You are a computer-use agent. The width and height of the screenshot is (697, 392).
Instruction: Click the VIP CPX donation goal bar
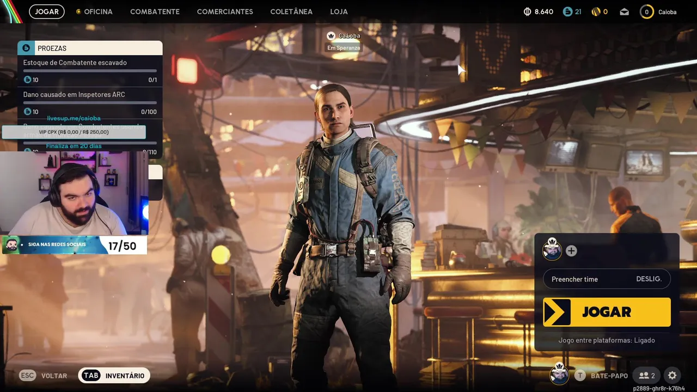(74, 132)
